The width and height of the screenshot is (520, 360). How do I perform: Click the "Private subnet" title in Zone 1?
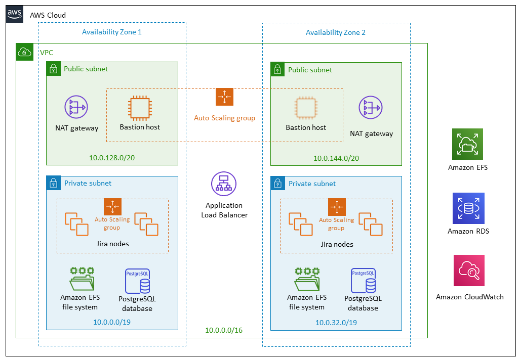tap(88, 183)
